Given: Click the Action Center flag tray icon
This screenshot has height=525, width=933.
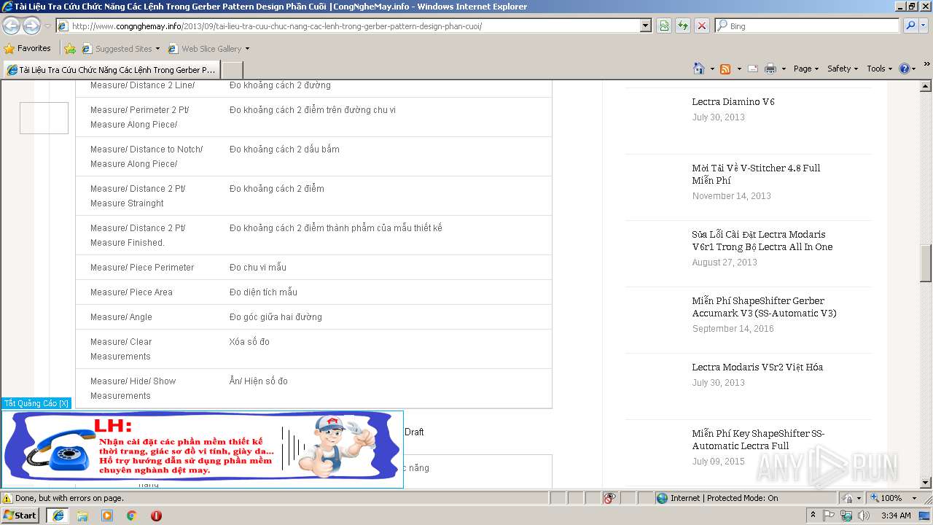Looking at the screenshot, I should (x=829, y=516).
